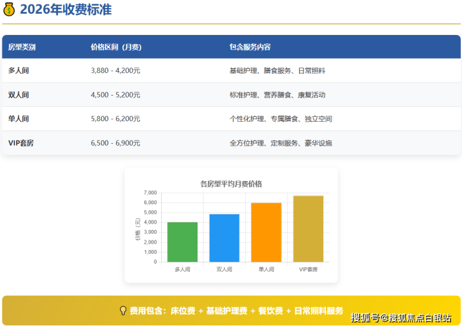Click the gold VIP套房 bar in the chart
The image size is (462, 328).
tap(308, 229)
